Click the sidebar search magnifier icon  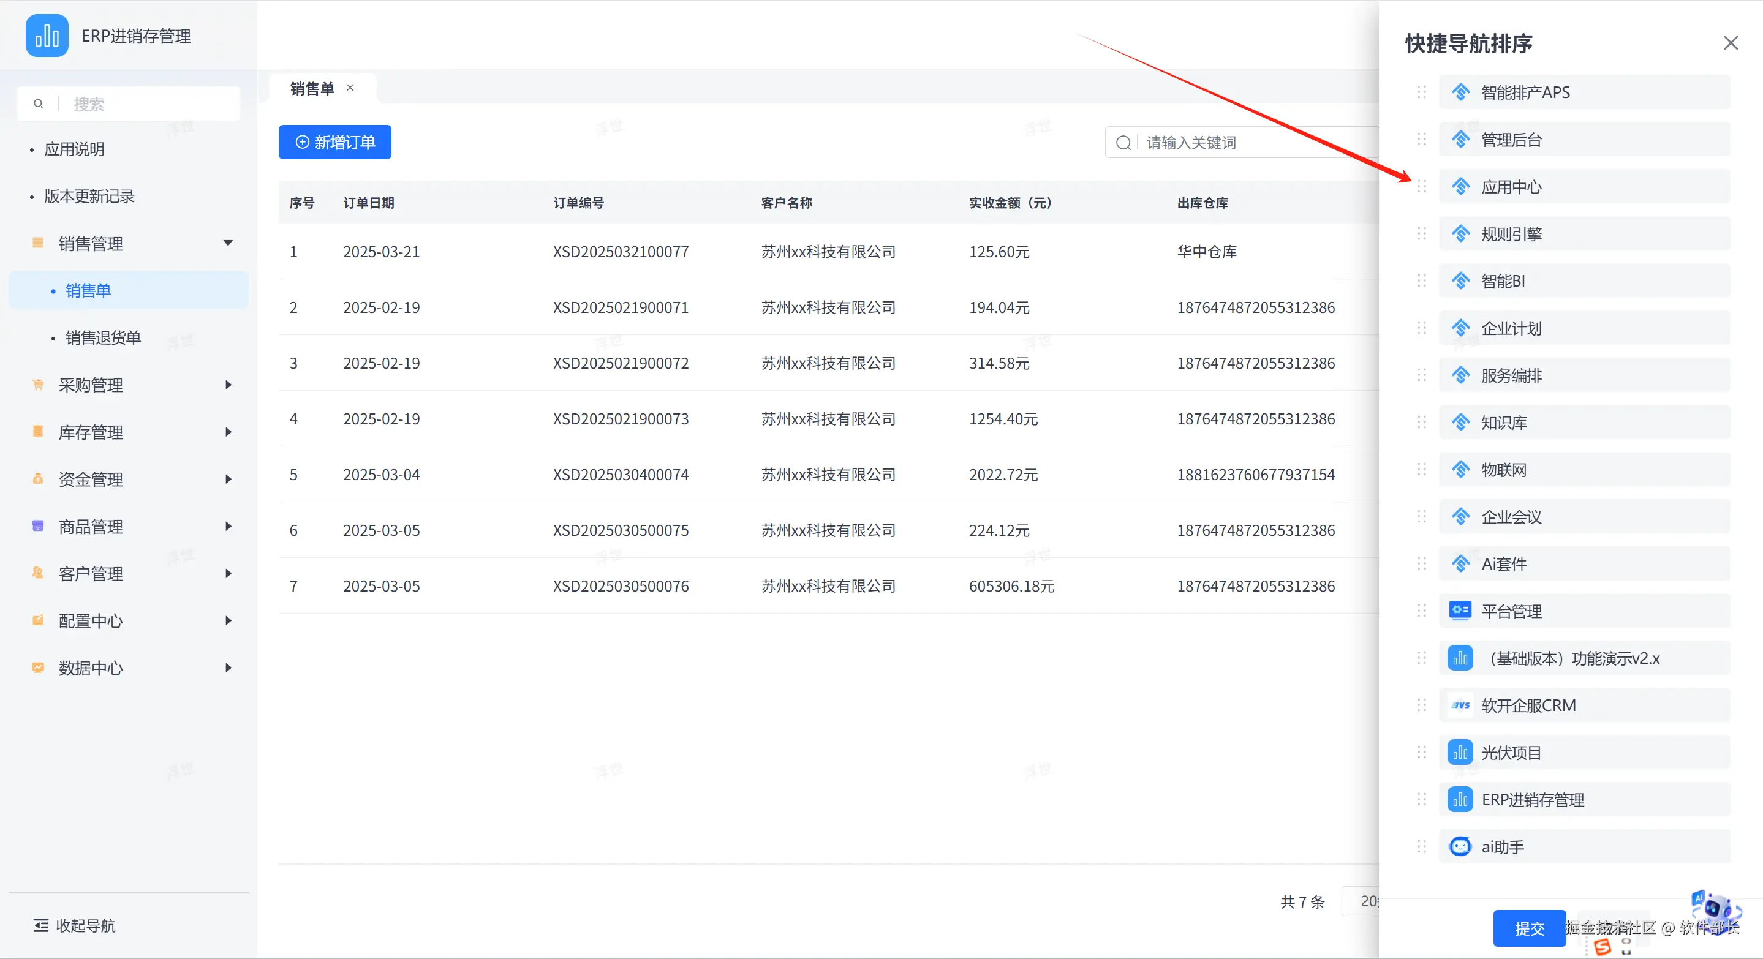39,104
